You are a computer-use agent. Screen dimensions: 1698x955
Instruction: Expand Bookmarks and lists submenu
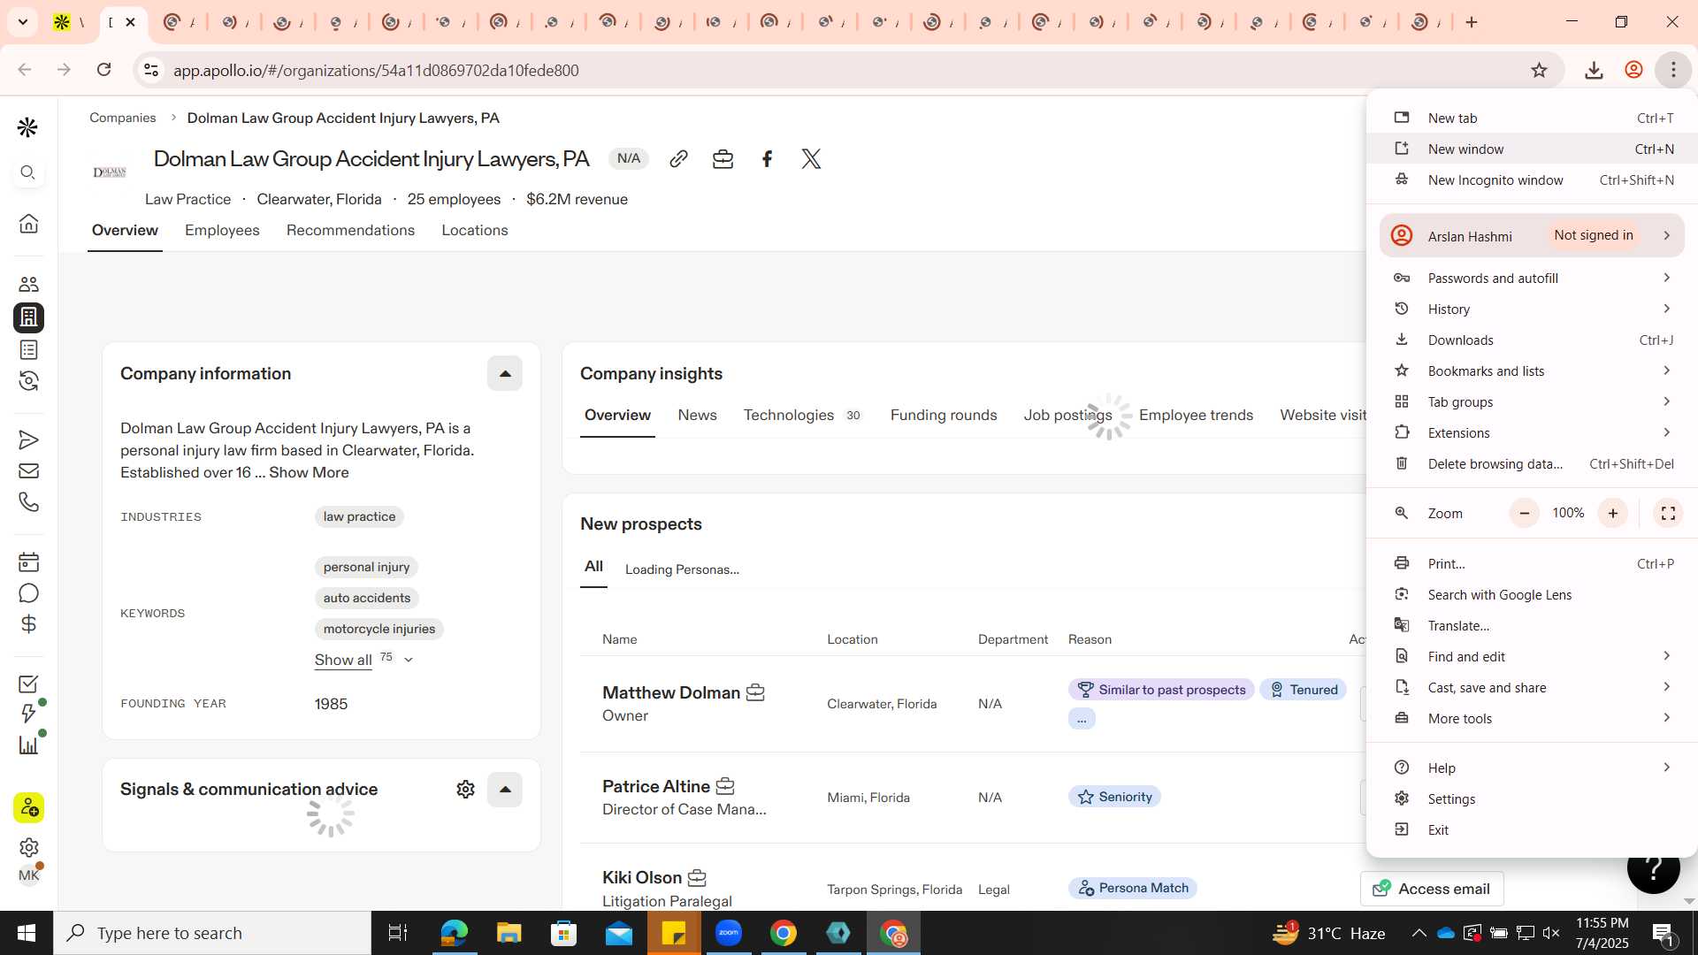pyautogui.click(x=1532, y=371)
